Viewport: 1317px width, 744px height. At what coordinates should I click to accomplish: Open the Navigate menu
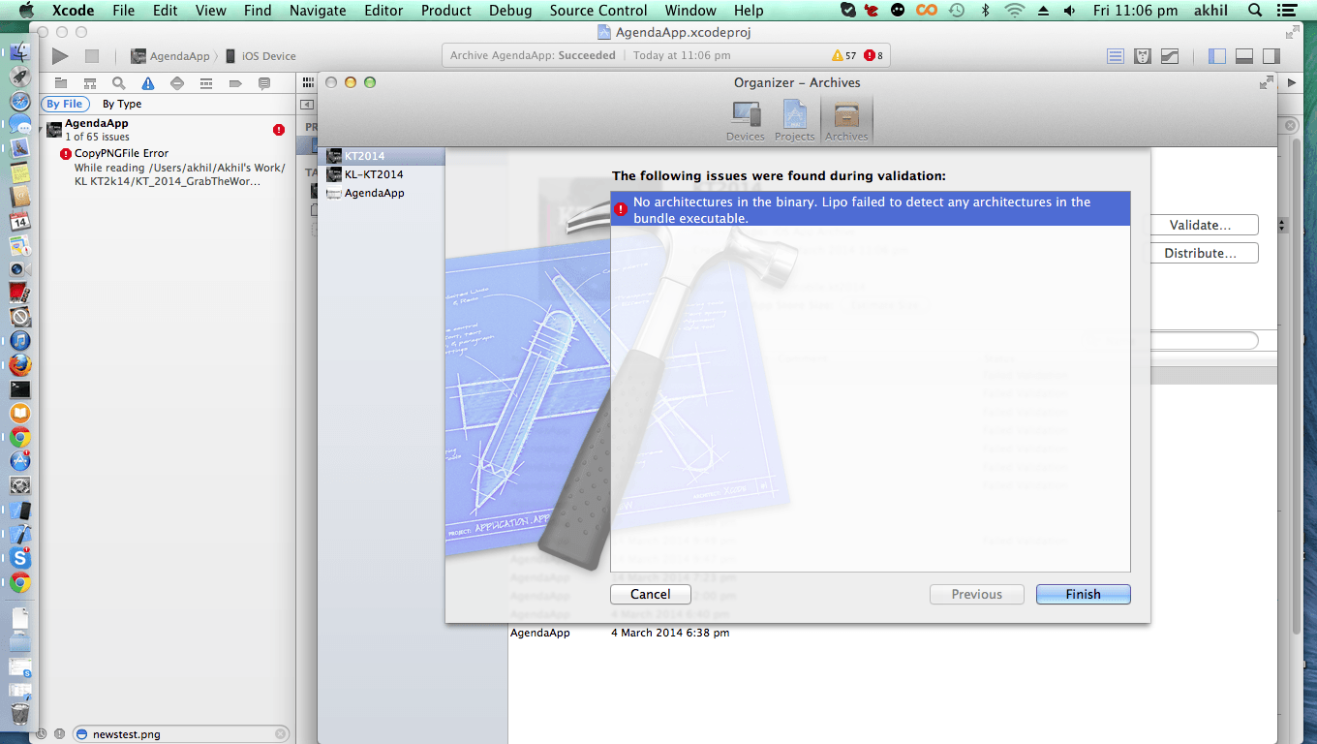[x=318, y=11]
